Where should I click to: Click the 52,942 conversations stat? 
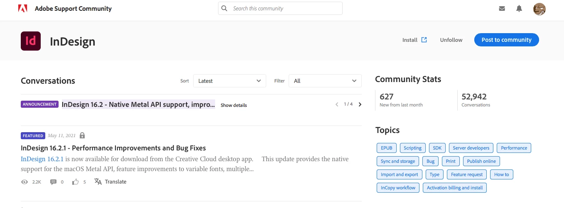pos(476,100)
